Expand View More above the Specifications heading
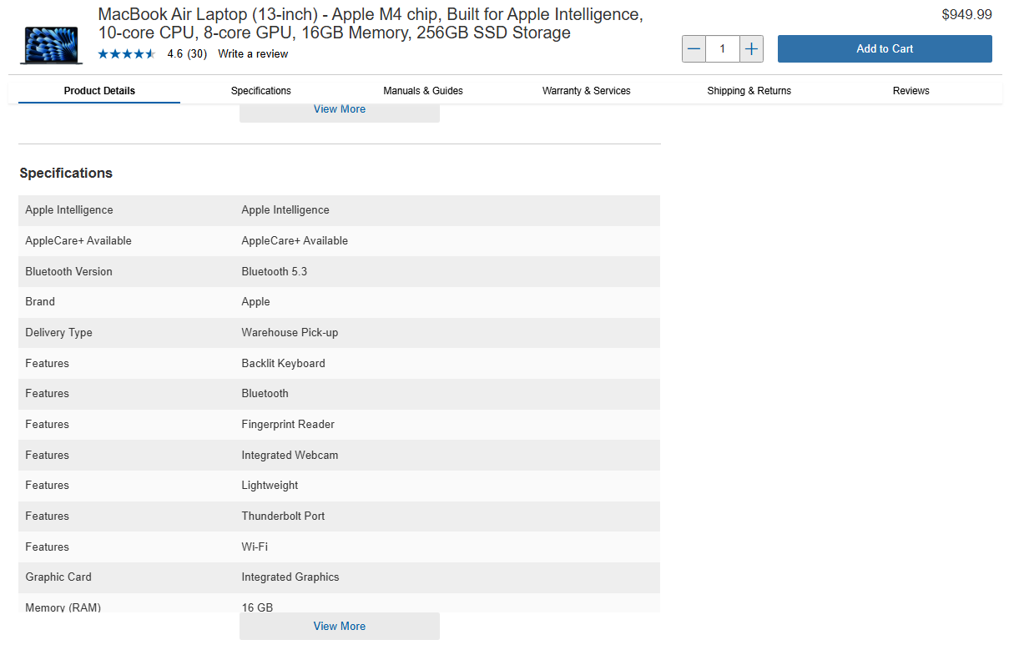1019x655 pixels. 339,110
